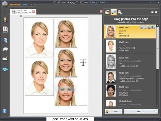Image resolution: width=161 pixels, height=121 pixels.
Task: Click the New button
Action: (114, 111)
